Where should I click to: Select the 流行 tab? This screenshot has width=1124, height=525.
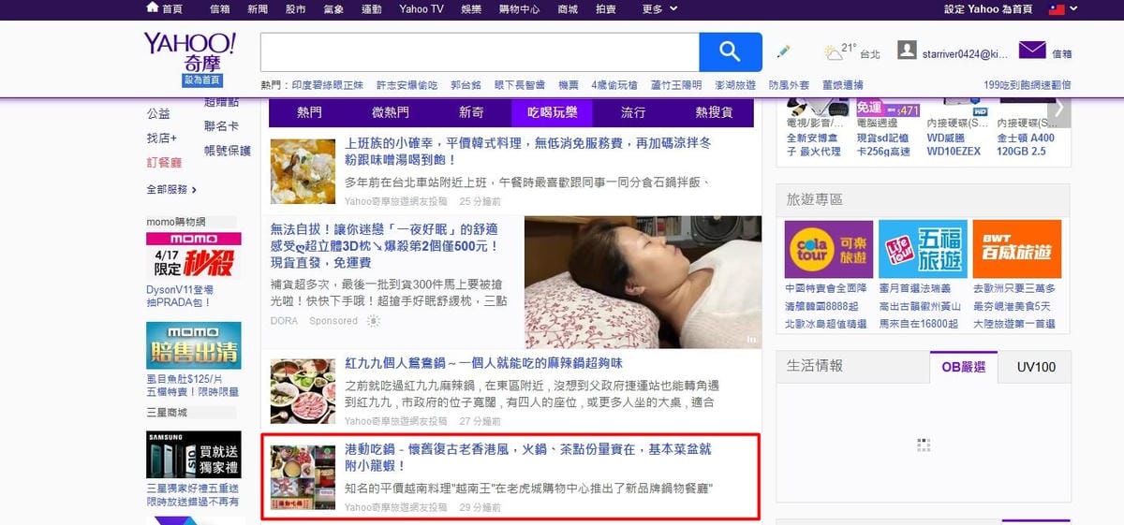[633, 112]
